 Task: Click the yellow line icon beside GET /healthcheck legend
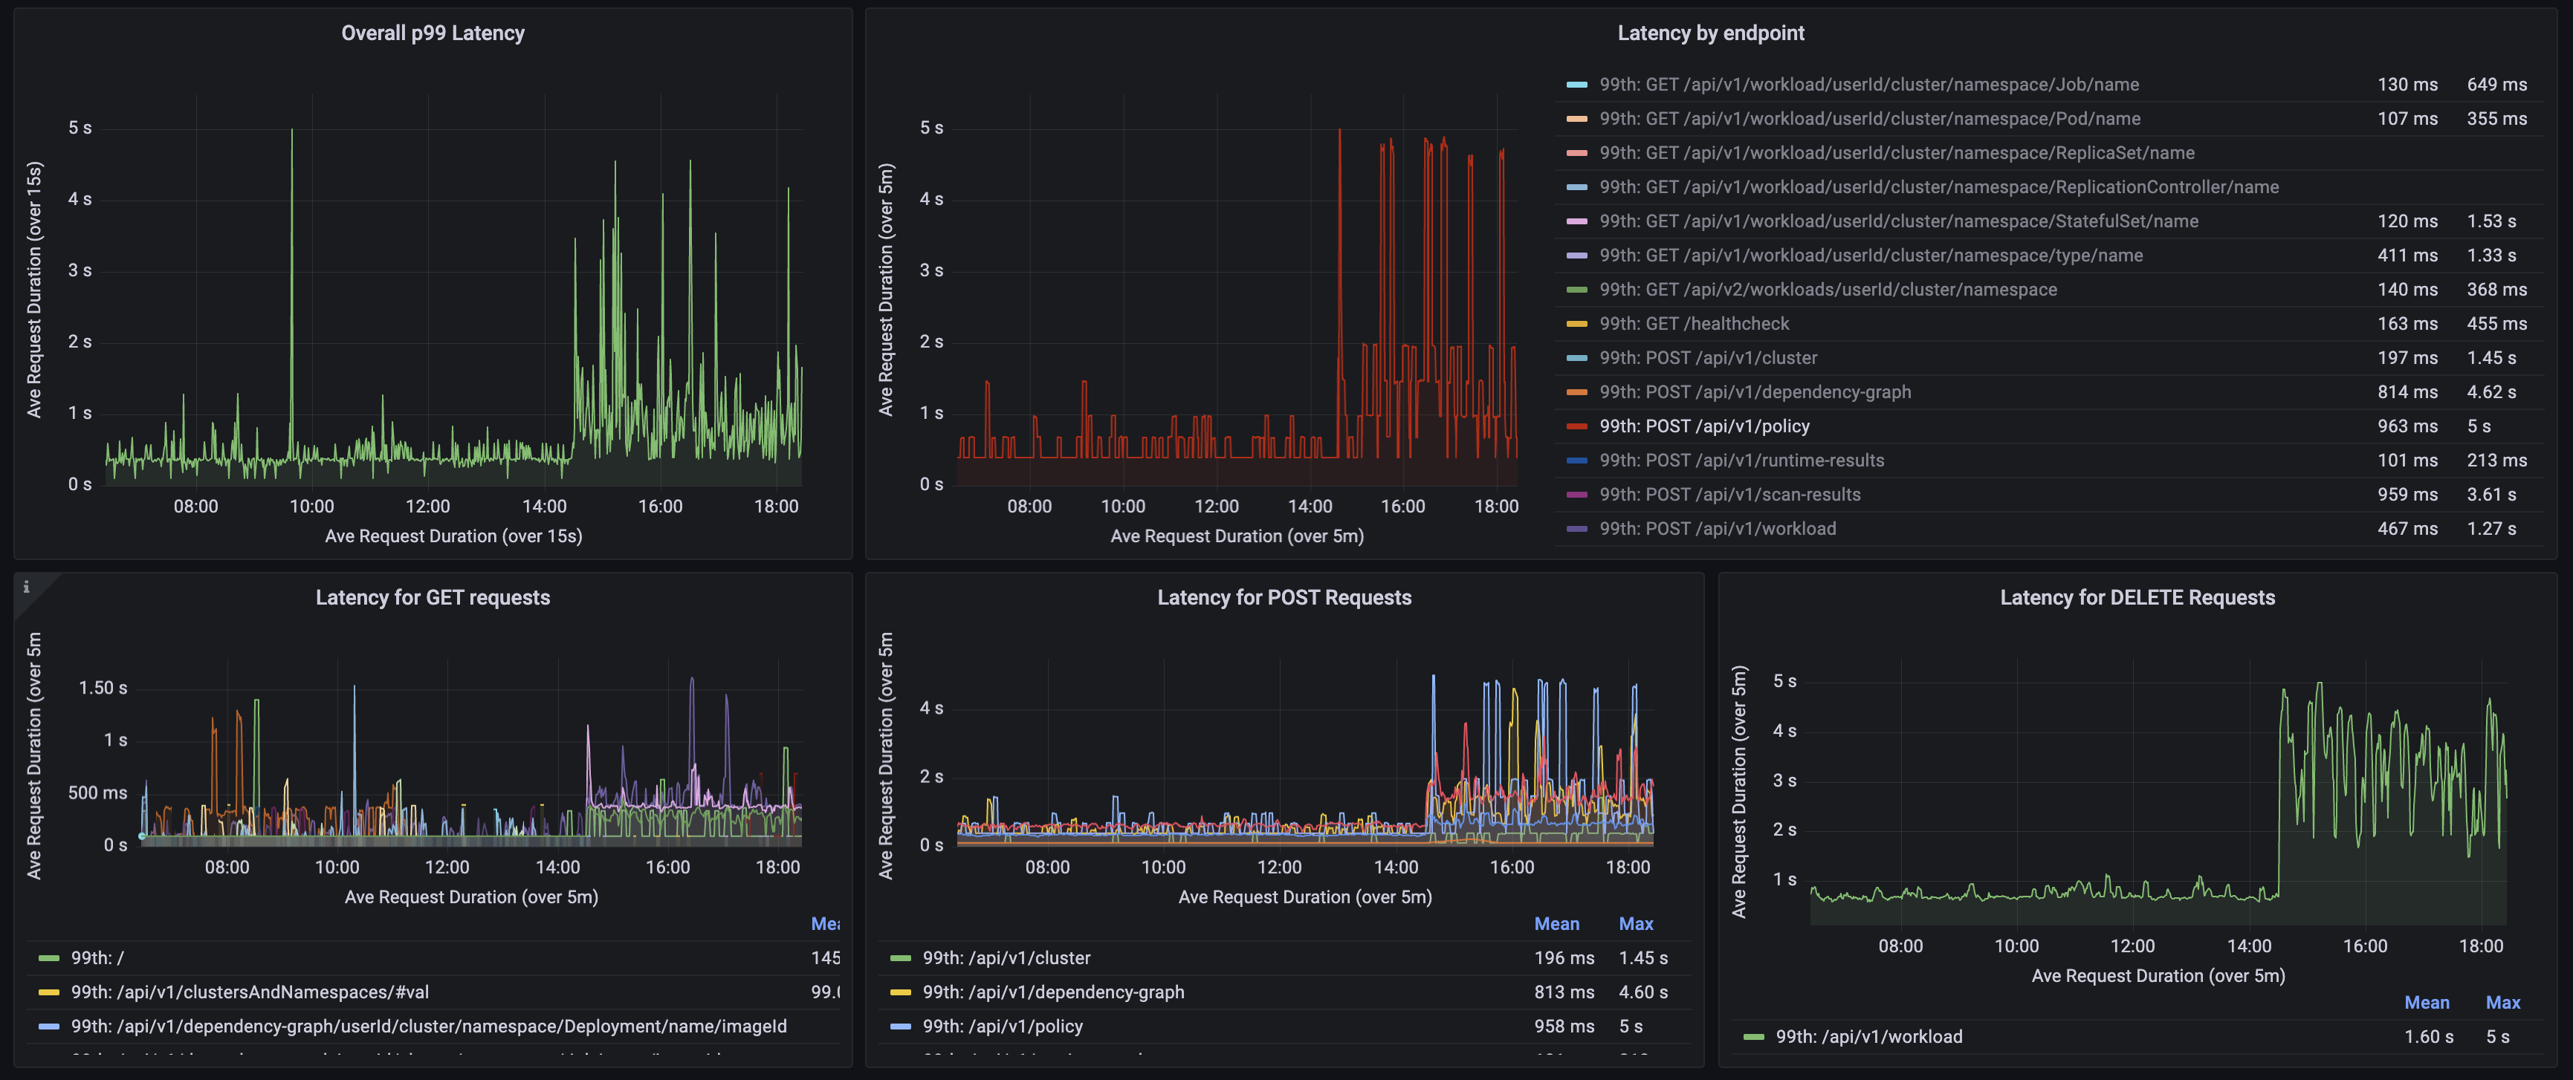pyautogui.click(x=1576, y=323)
